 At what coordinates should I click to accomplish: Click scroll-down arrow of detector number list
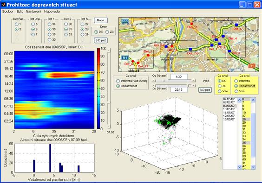(x=253, y=167)
